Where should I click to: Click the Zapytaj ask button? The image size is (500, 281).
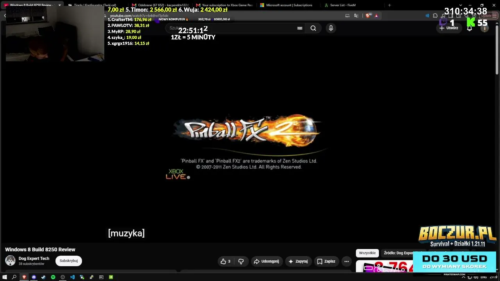coord(298,261)
